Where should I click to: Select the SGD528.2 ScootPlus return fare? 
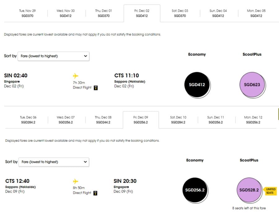[x=249, y=190]
